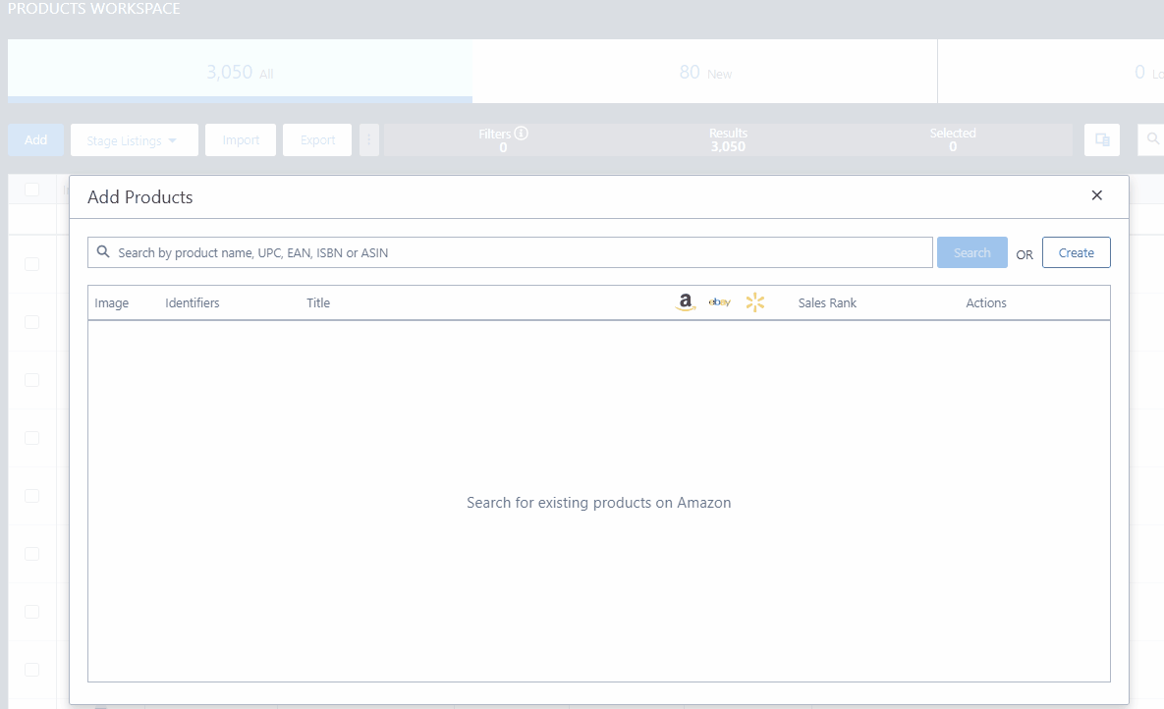Open the duplicate listings icon on the toolbar
The height and width of the screenshot is (709, 1164).
pyautogui.click(x=1101, y=139)
